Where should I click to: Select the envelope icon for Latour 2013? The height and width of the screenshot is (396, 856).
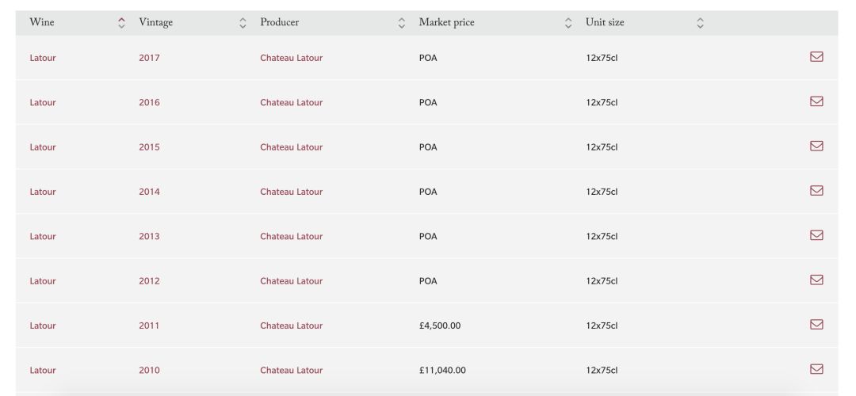pyautogui.click(x=816, y=235)
